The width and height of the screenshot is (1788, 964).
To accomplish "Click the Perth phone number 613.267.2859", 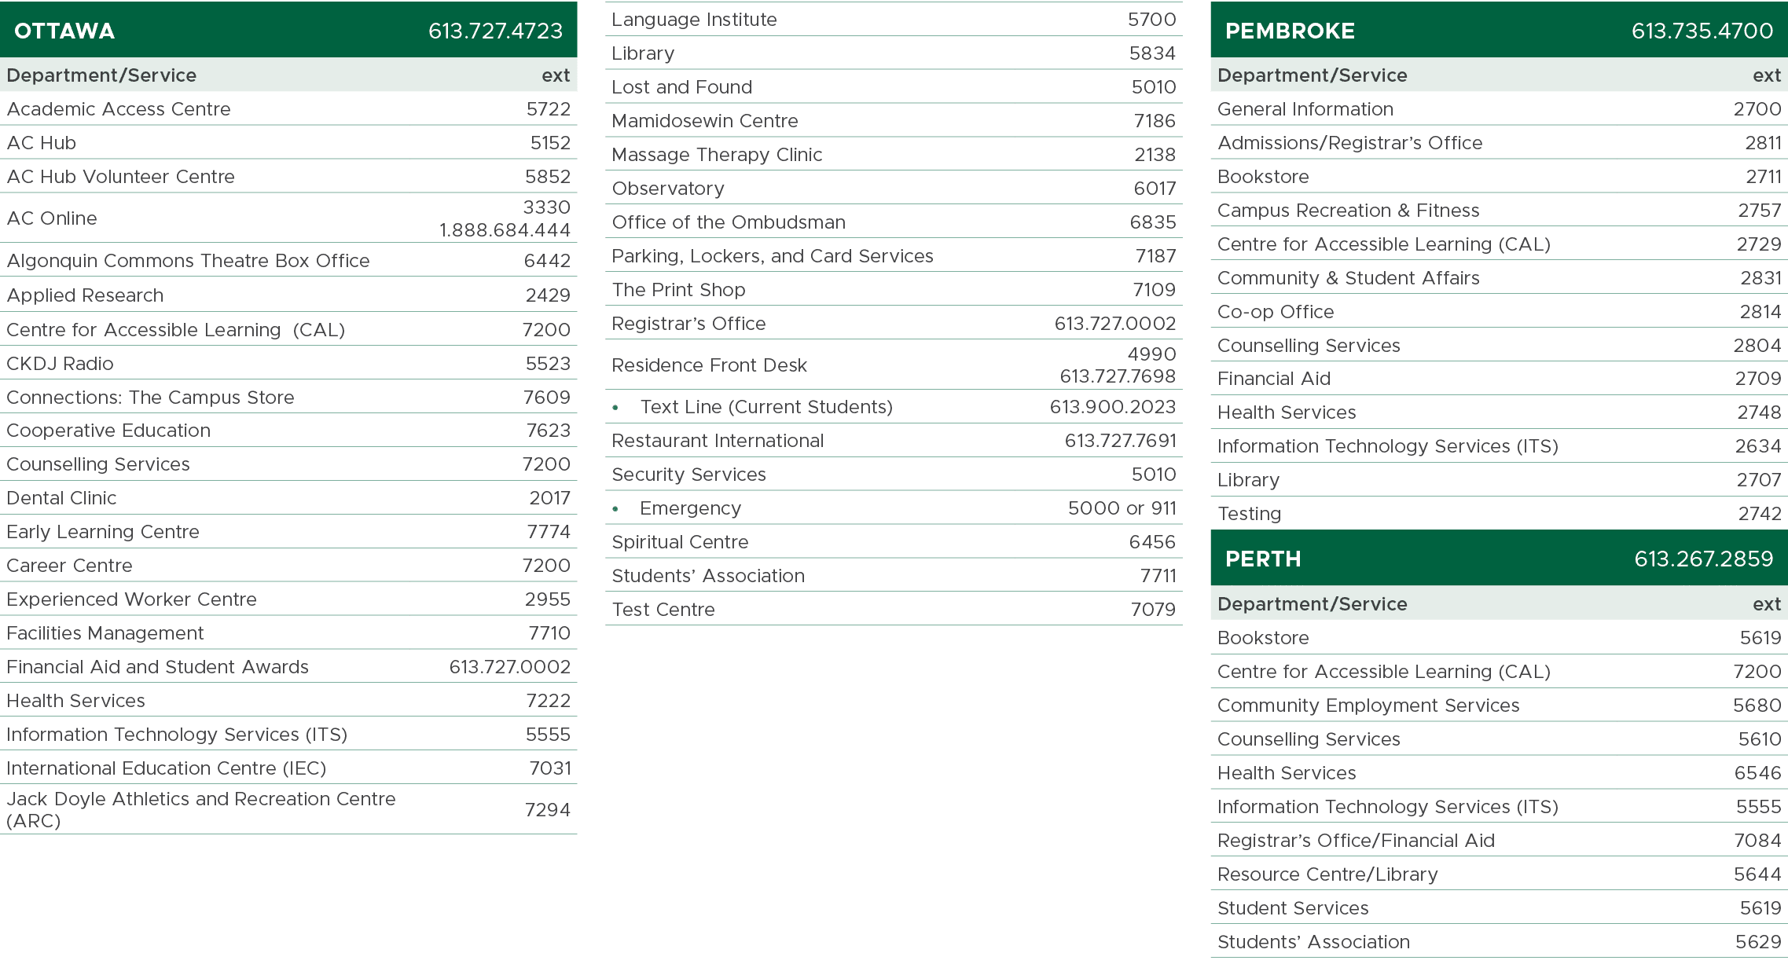I will pos(1703,559).
